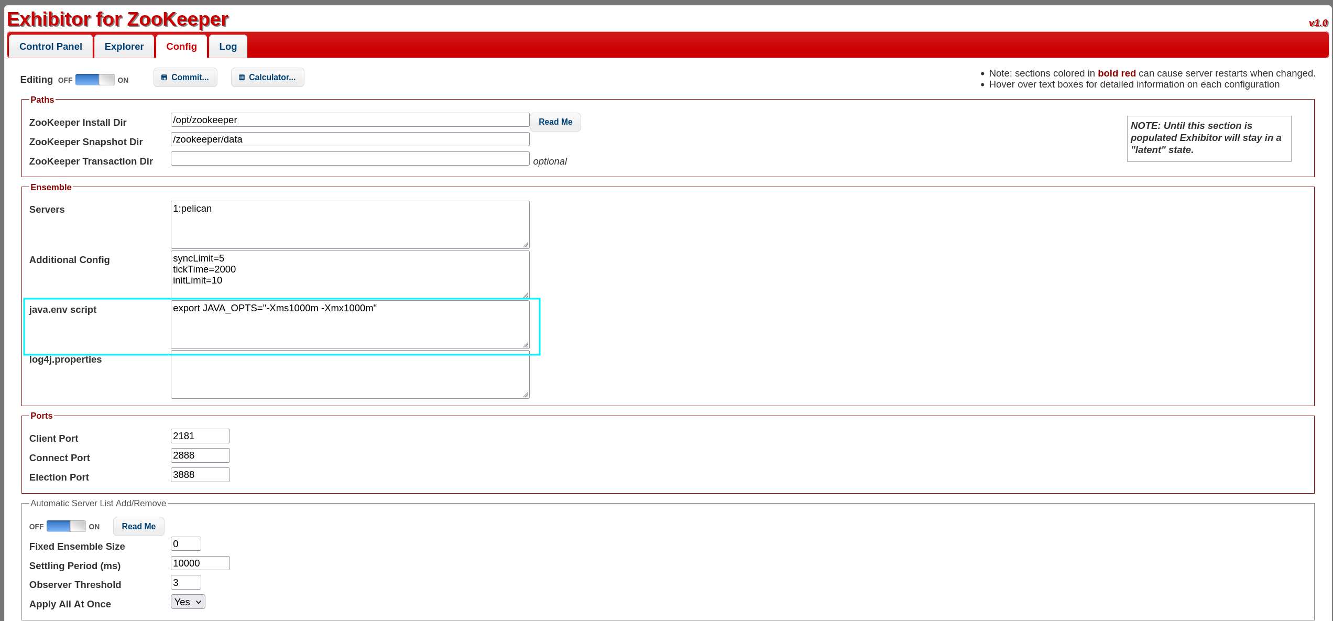
Task: Click the Observer Threshold input box
Action: pyautogui.click(x=185, y=583)
